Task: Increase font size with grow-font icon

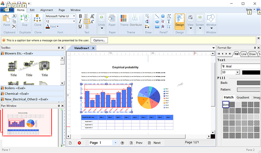Action: click(93, 16)
